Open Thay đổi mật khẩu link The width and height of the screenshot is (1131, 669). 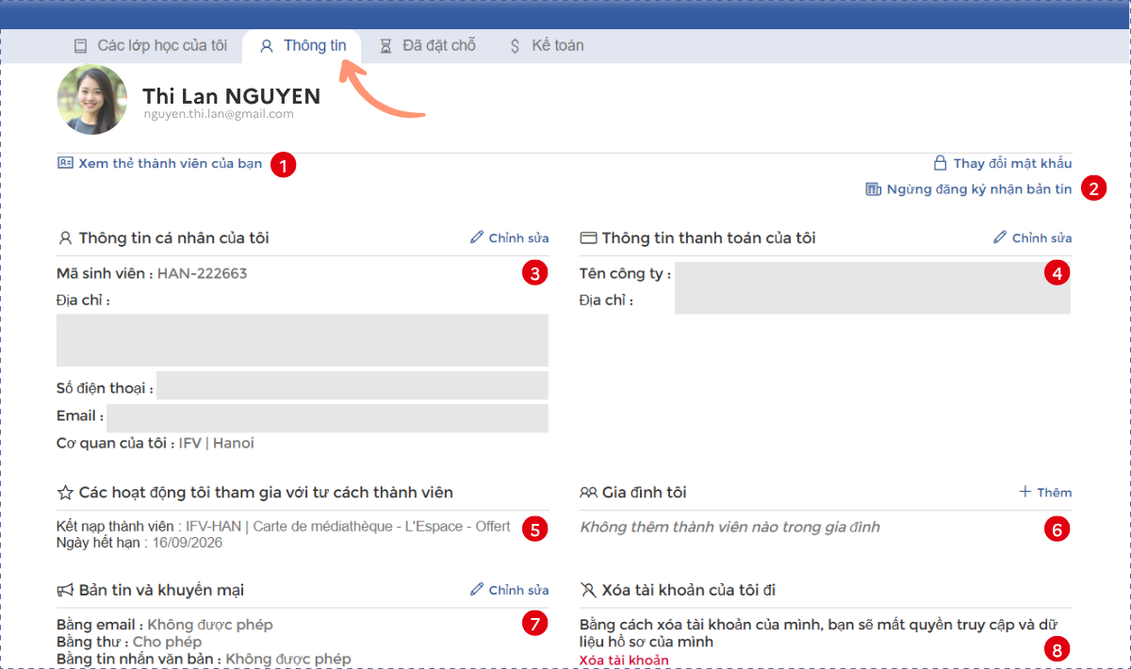tap(1012, 163)
